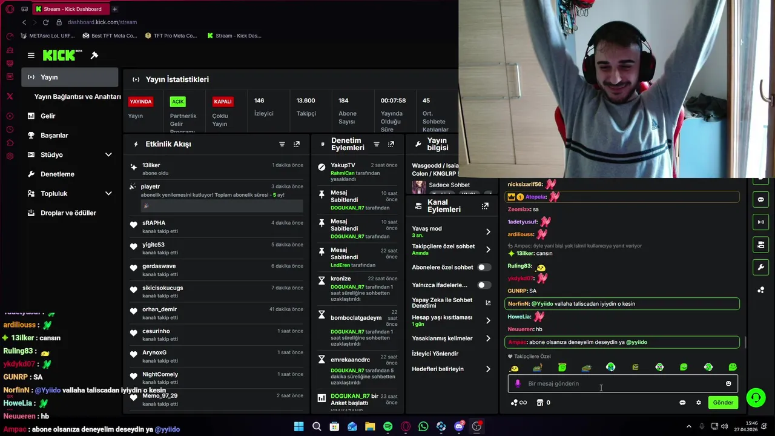Click the Windows Start button
Screen dimensions: 775x436
[298, 426]
